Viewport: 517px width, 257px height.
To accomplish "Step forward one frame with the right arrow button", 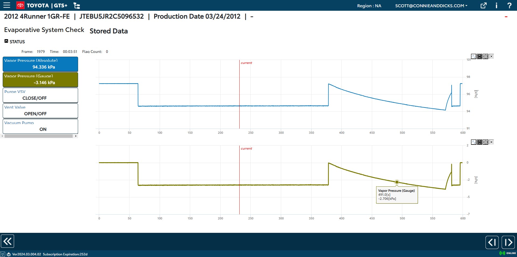I will pyautogui.click(x=509, y=242).
